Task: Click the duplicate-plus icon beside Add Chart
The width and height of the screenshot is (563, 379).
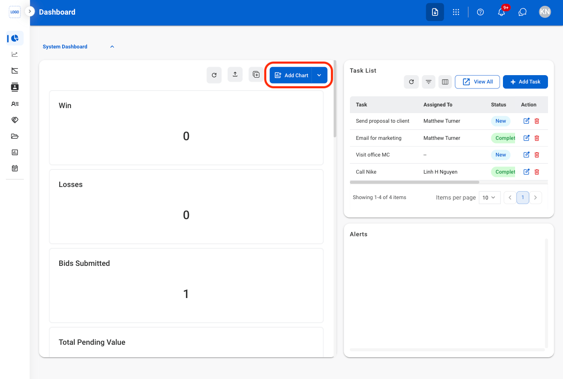Action: tap(256, 74)
